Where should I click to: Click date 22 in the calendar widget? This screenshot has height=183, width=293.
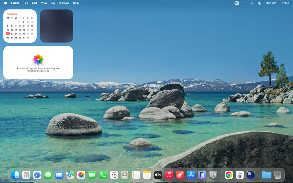[x=20, y=34]
